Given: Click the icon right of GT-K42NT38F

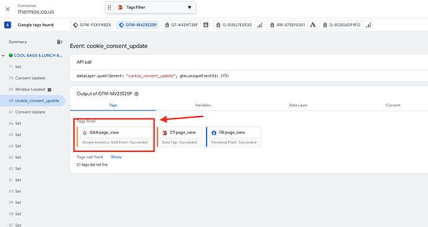Looking at the screenshot, I should coord(206,25).
